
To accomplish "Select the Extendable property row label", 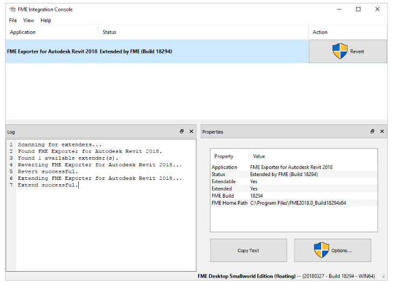I will point(223,181).
